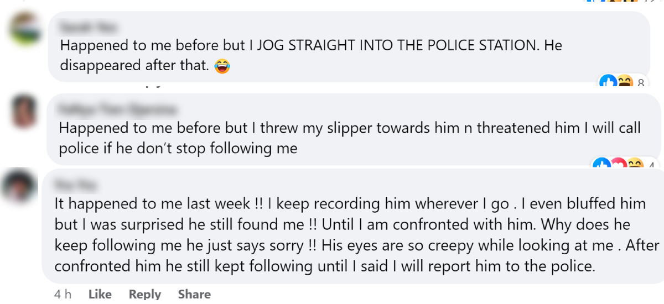Click Haha reaction icon on slipper comment
Viewport: 664px width, 304px height.
635,165
